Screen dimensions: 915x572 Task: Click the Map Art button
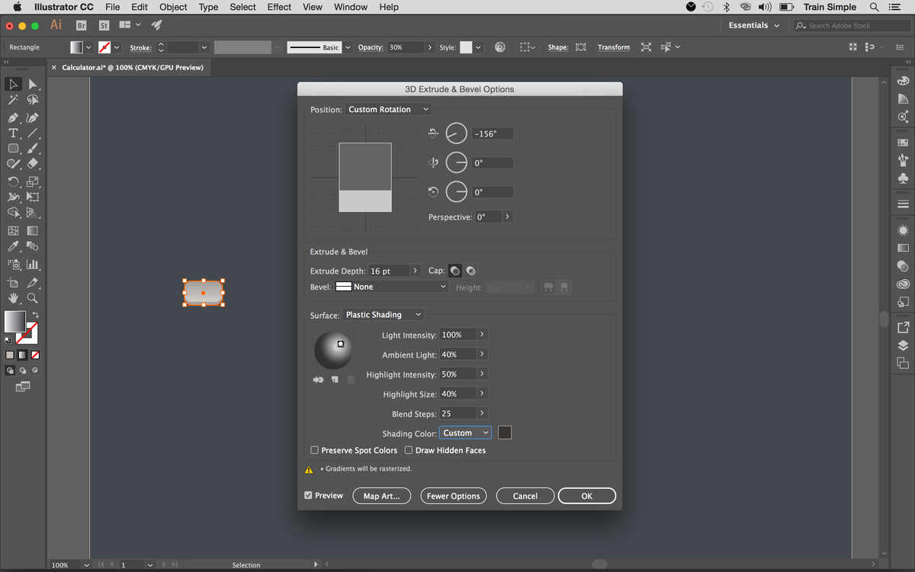click(x=381, y=496)
